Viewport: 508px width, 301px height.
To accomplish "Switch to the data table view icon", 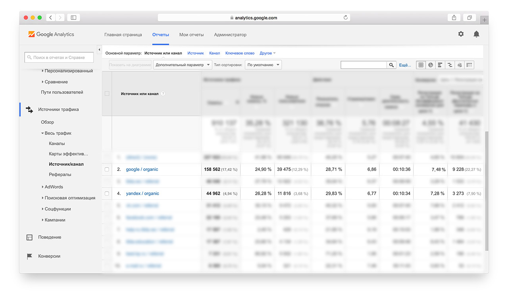I will click(x=421, y=65).
